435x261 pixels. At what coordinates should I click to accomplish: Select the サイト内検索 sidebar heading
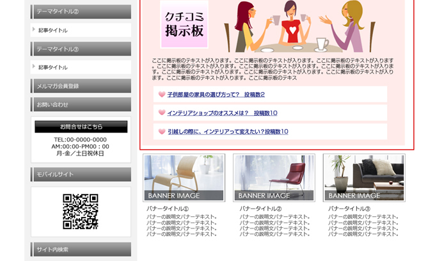(x=81, y=249)
